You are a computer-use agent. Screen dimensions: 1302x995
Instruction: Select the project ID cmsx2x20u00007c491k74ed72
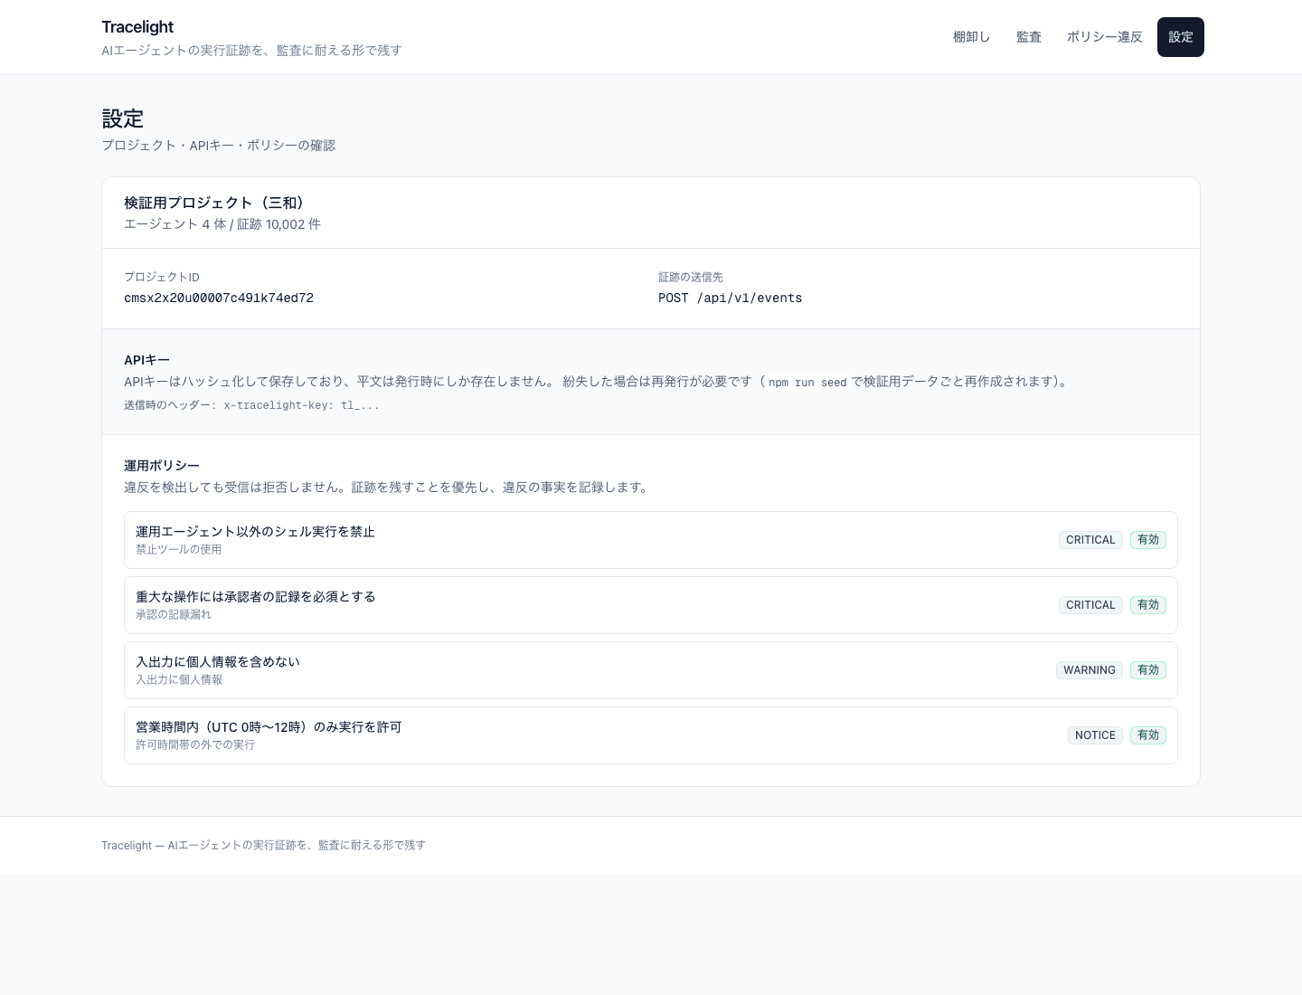pos(219,298)
